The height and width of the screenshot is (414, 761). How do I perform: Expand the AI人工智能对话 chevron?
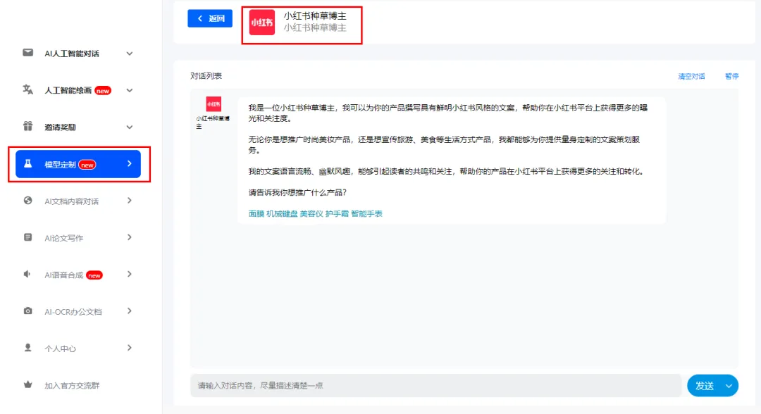[x=129, y=54]
